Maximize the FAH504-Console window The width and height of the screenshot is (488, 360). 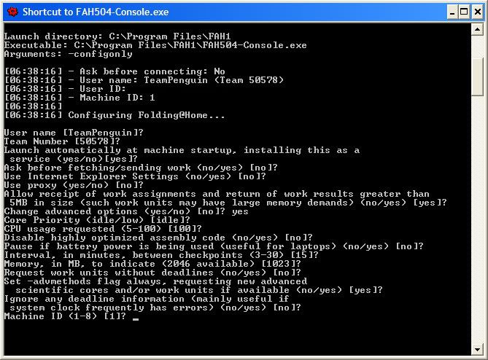(464, 12)
